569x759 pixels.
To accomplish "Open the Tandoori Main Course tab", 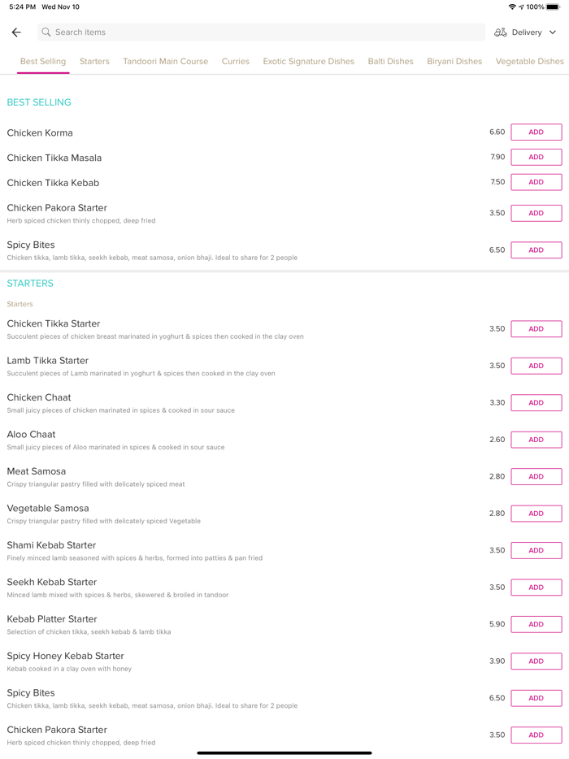I will point(165,62).
